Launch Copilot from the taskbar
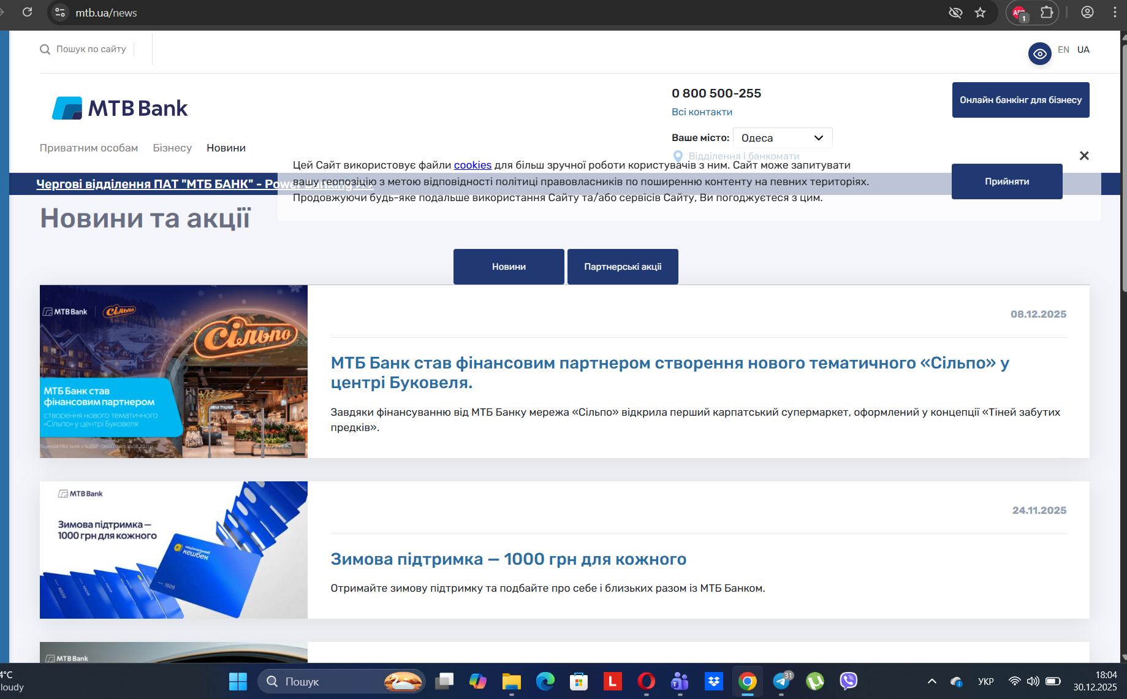This screenshot has height=699, width=1127. click(478, 681)
